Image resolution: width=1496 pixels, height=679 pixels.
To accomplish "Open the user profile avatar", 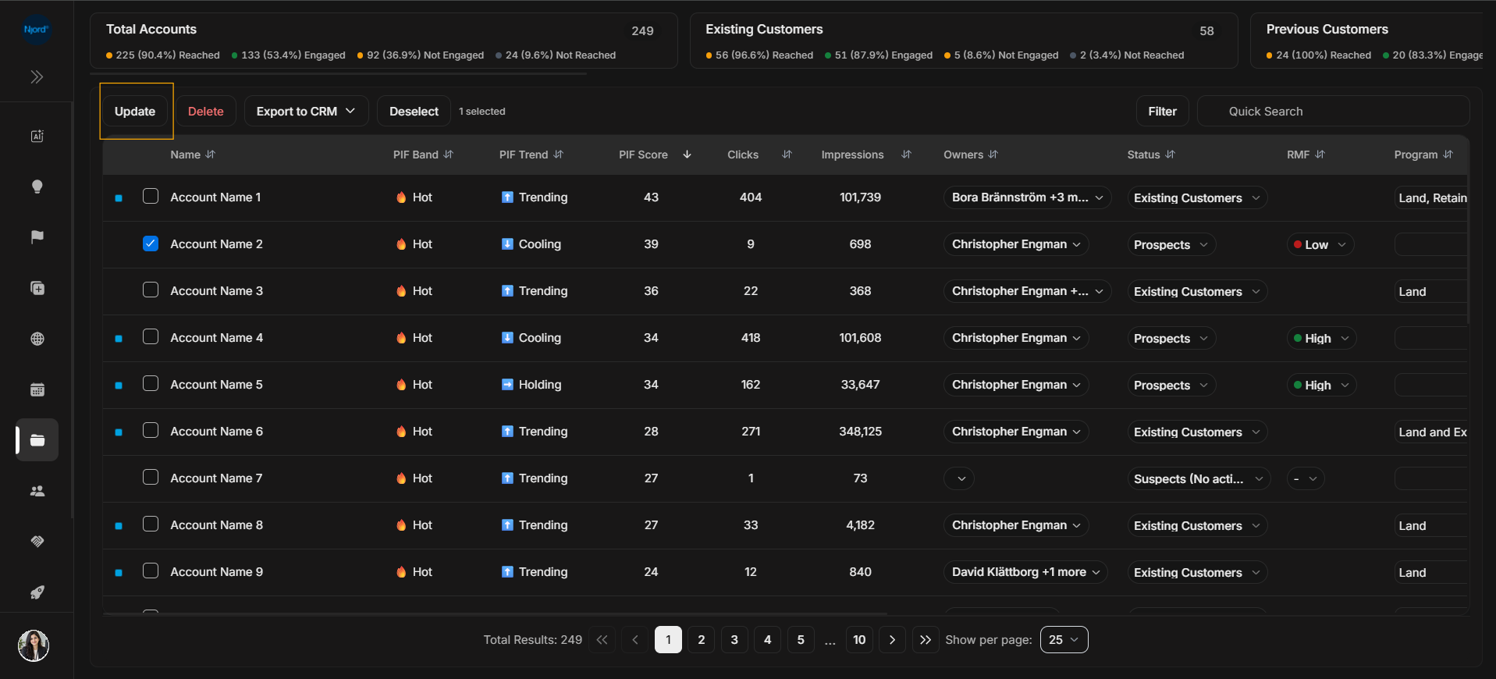I will click(x=34, y=645).
